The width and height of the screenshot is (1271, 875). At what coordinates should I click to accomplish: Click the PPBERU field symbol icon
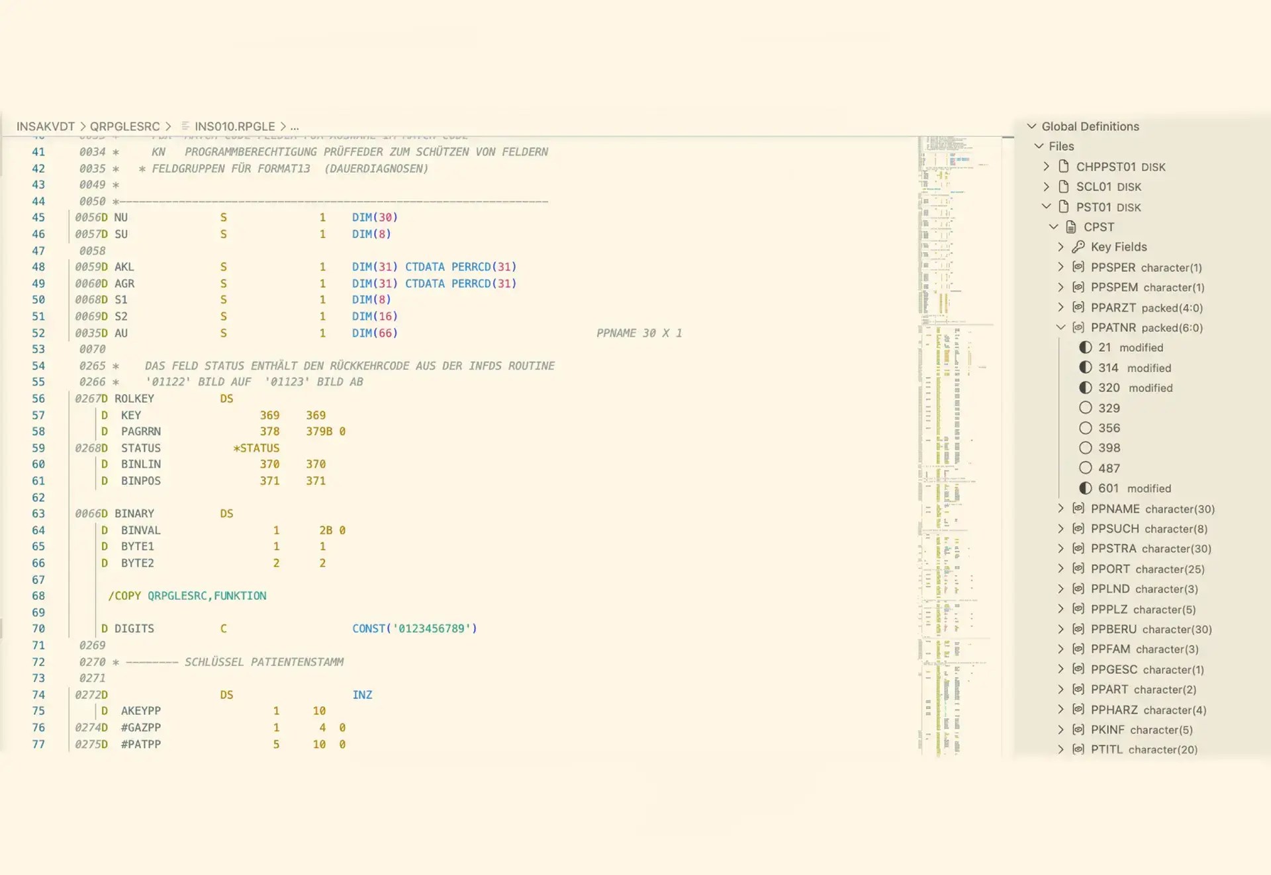point(1078,629)
